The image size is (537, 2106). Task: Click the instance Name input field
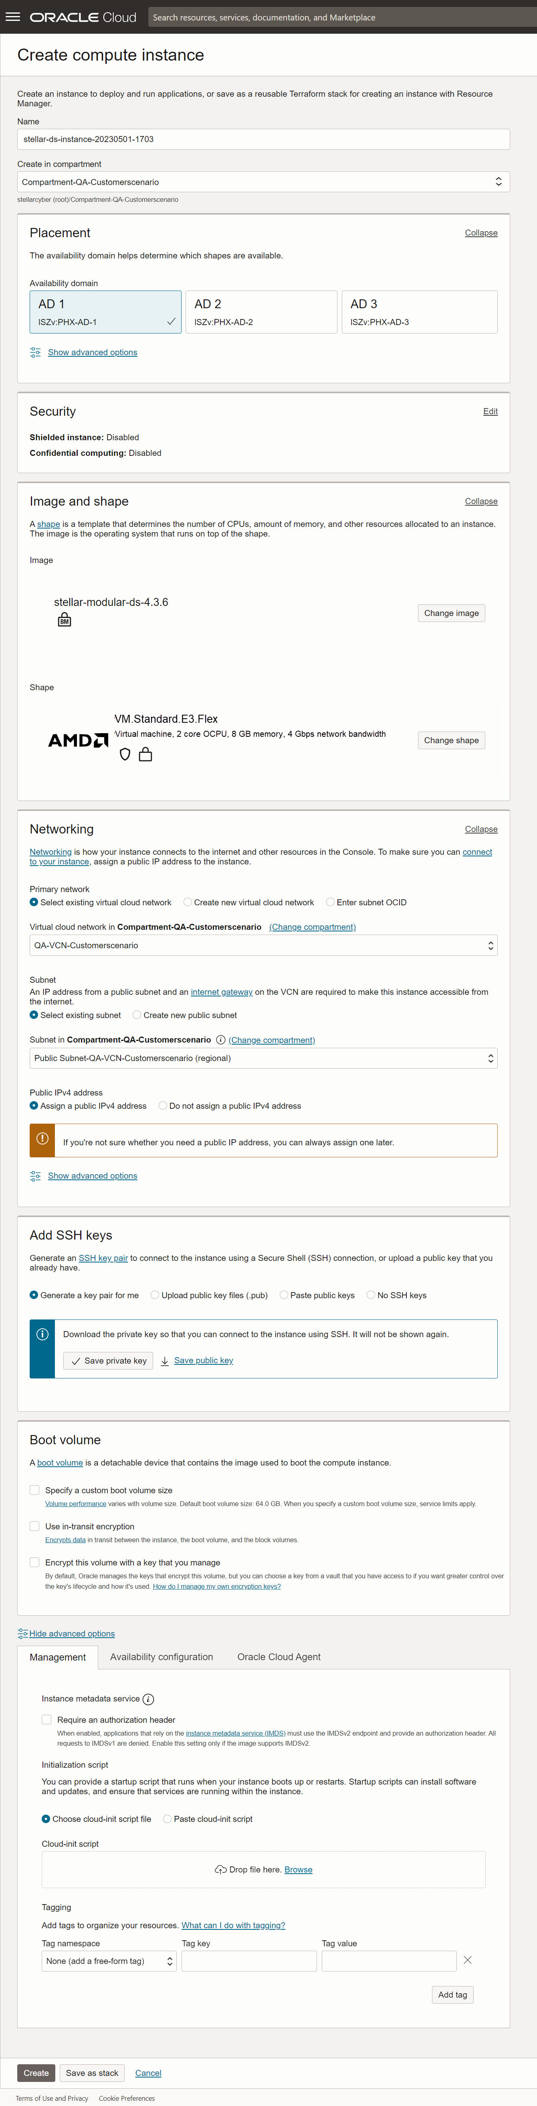263,139
